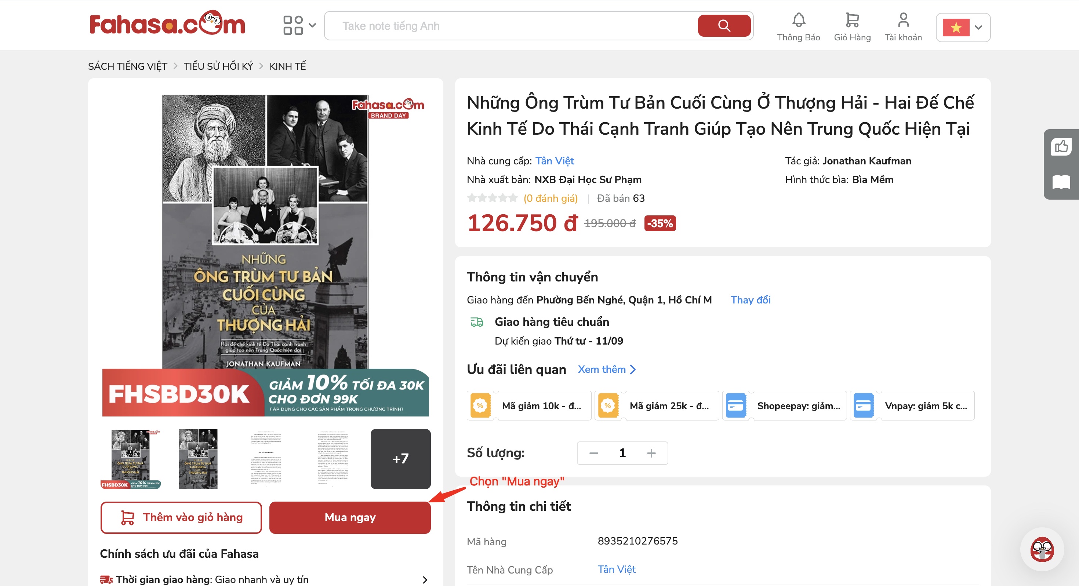
Task: Open the +7 more images thumbnail
Action: coord(400,459)
